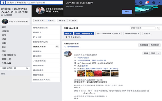Click the Facebook logo icon
The height and width of the screenshot is (101, 162).
coord(3,3)
